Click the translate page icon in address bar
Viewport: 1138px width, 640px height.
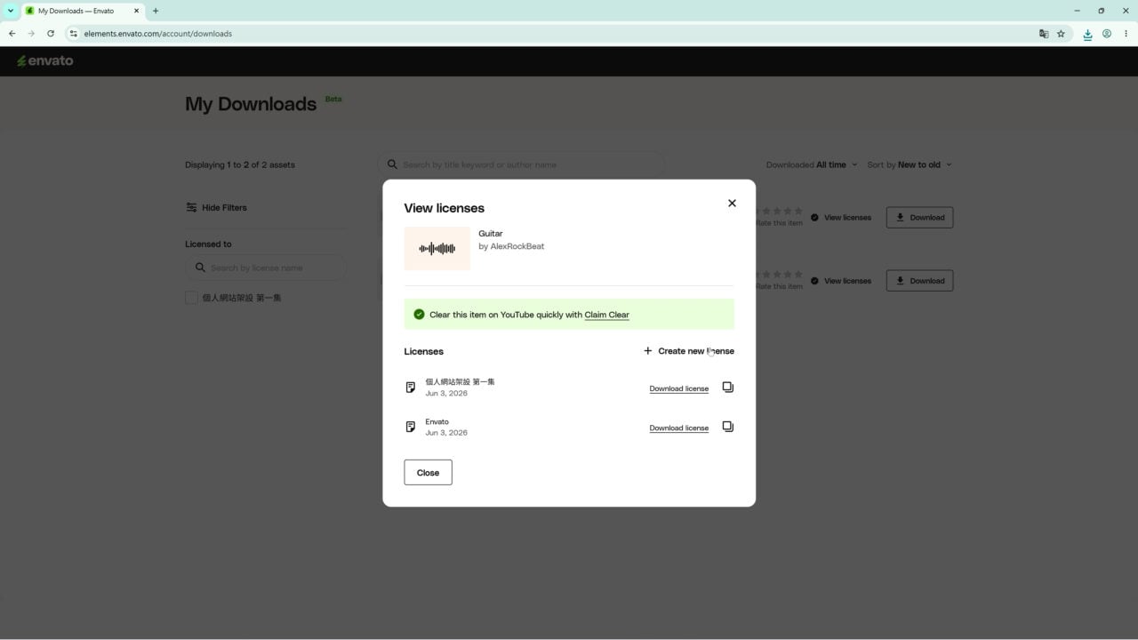(1044, 34)
